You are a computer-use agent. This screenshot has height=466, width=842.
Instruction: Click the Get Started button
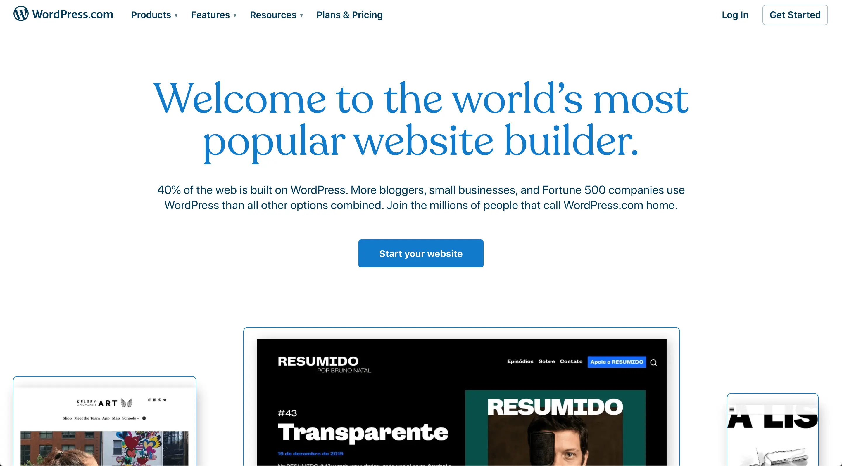click(x=795, y=14)
